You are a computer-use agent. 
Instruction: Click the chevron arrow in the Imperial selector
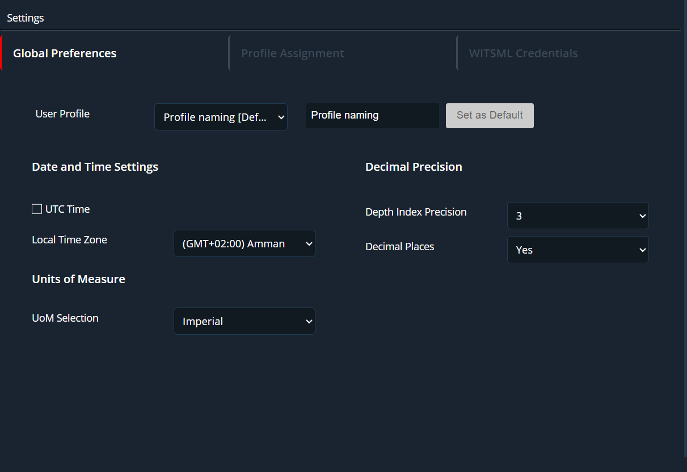[309, 321]
